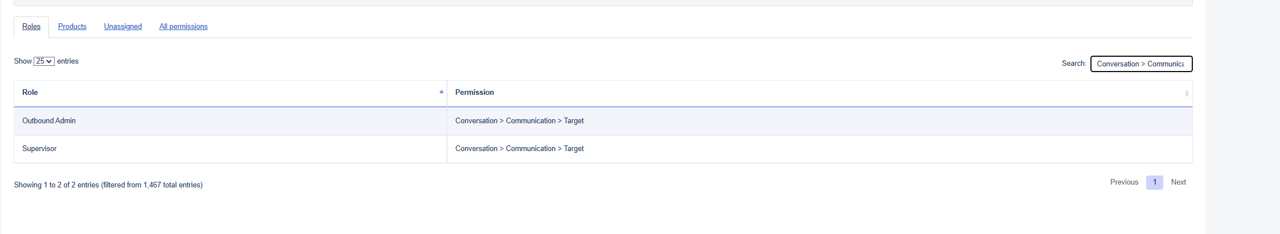This screenshot has width=1280, height=234.
Task: Click Outbound Admin's Conversation permission cell
Action: pos(519,121)
